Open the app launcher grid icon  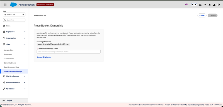pos(5,5)
